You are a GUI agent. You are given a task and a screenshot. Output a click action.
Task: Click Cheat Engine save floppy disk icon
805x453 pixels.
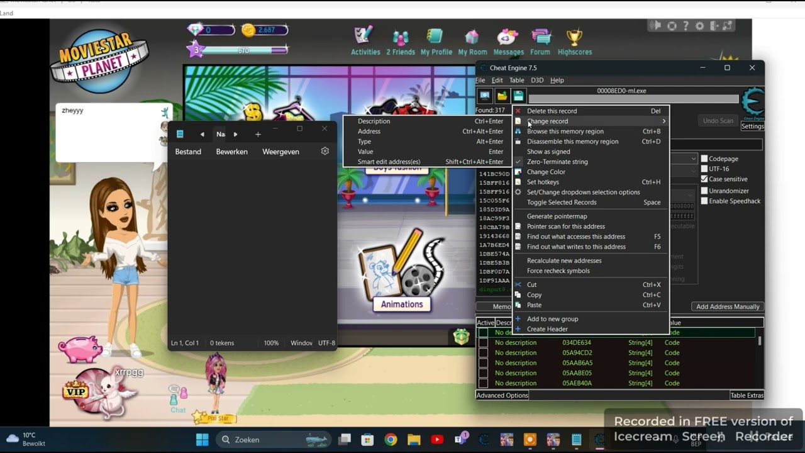518,96
